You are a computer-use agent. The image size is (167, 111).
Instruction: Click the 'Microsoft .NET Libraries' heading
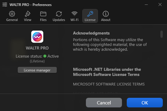click(x=107, y=72)
